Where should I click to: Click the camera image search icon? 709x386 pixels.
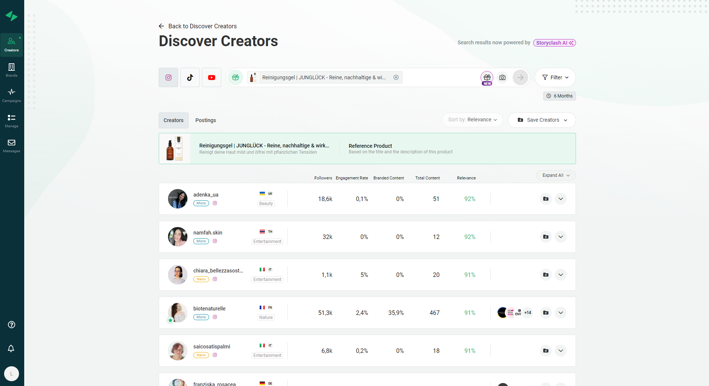coord(502,77)
